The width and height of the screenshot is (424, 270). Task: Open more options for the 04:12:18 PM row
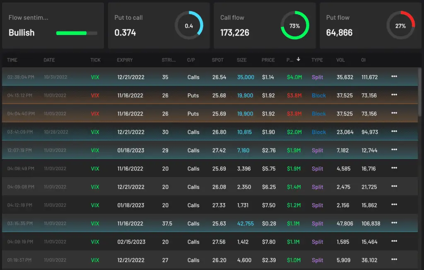tap(394, 204)
